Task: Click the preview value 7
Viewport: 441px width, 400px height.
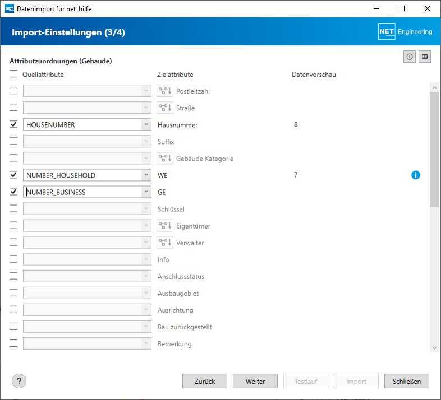Action: click(x=296, y=175)
